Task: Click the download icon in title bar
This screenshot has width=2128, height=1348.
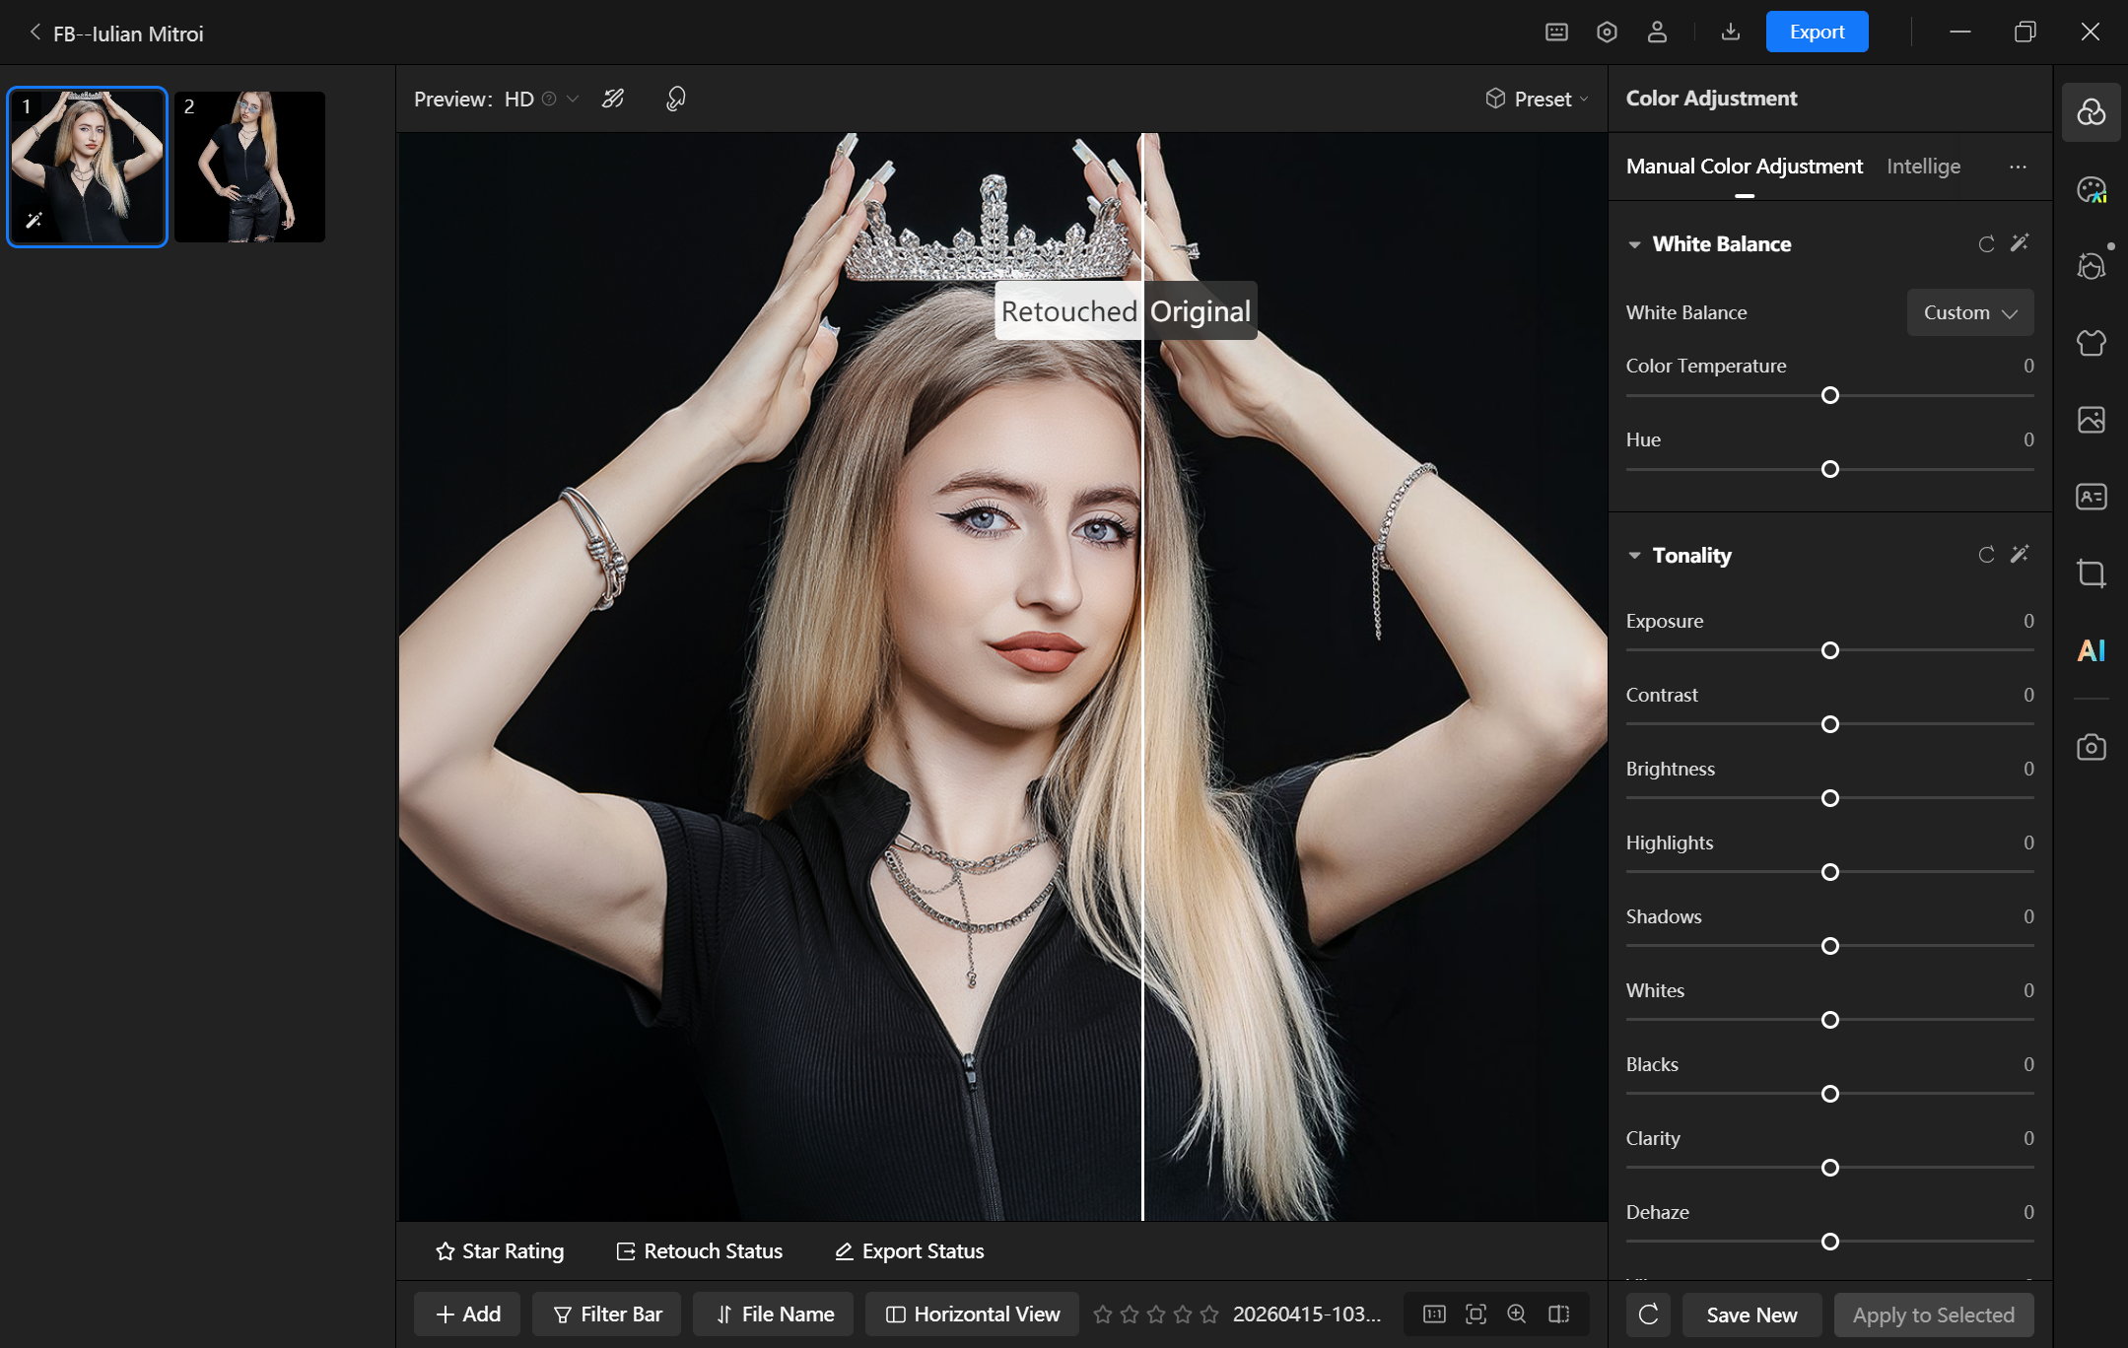Action: tap(1730, 33)
